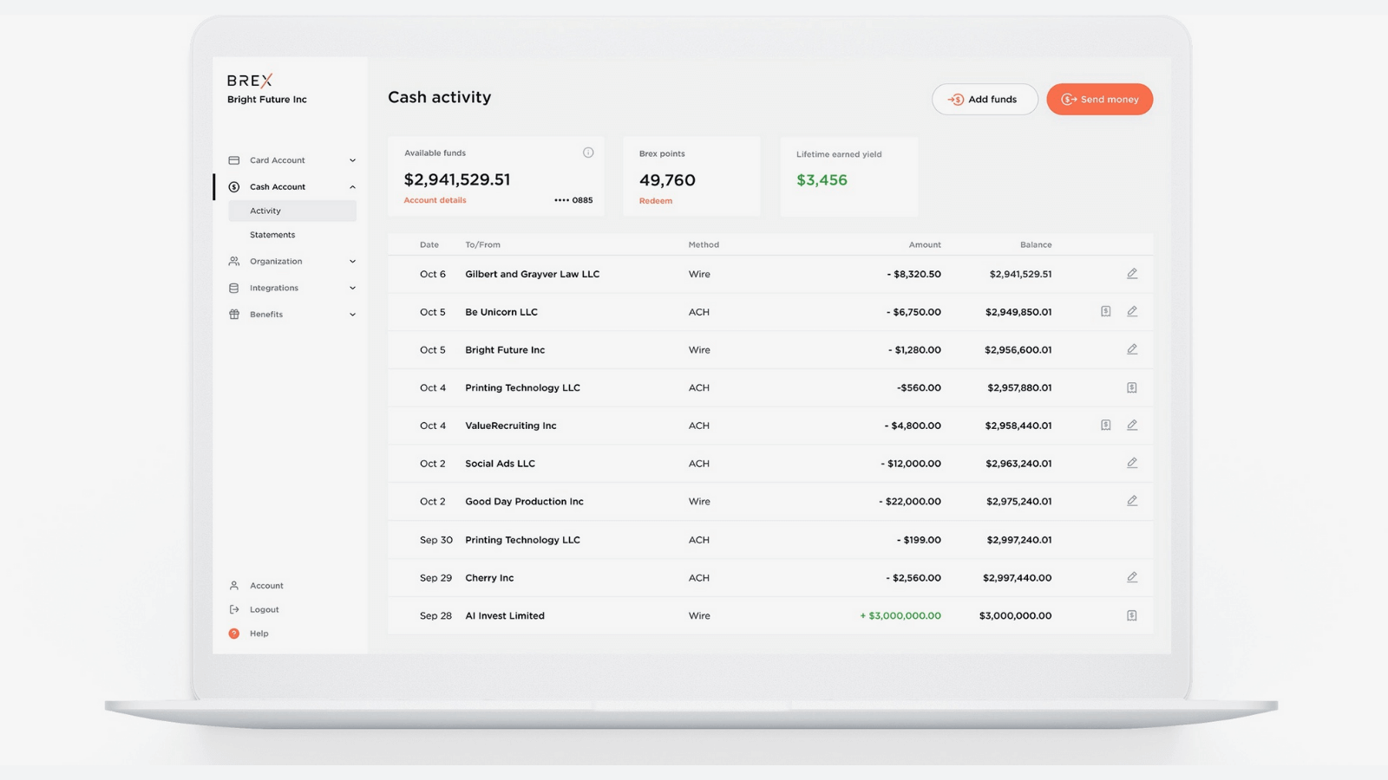
Task: Click the Card Account card icon
Action: point(234,160)
